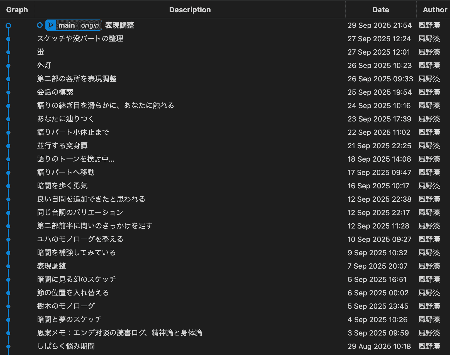Toggle sorting by the Description column header

pyautogui.click(x=190, y=9)
